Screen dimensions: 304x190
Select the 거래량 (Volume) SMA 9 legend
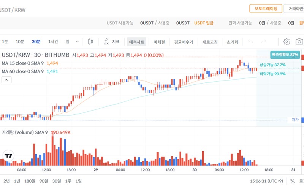tap(25, 132)
